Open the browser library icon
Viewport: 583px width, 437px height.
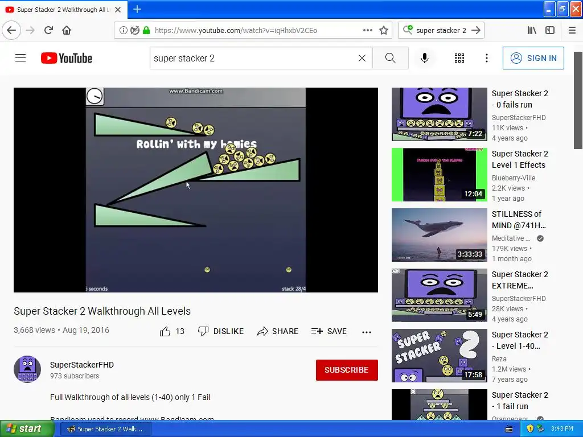point(532,30)
